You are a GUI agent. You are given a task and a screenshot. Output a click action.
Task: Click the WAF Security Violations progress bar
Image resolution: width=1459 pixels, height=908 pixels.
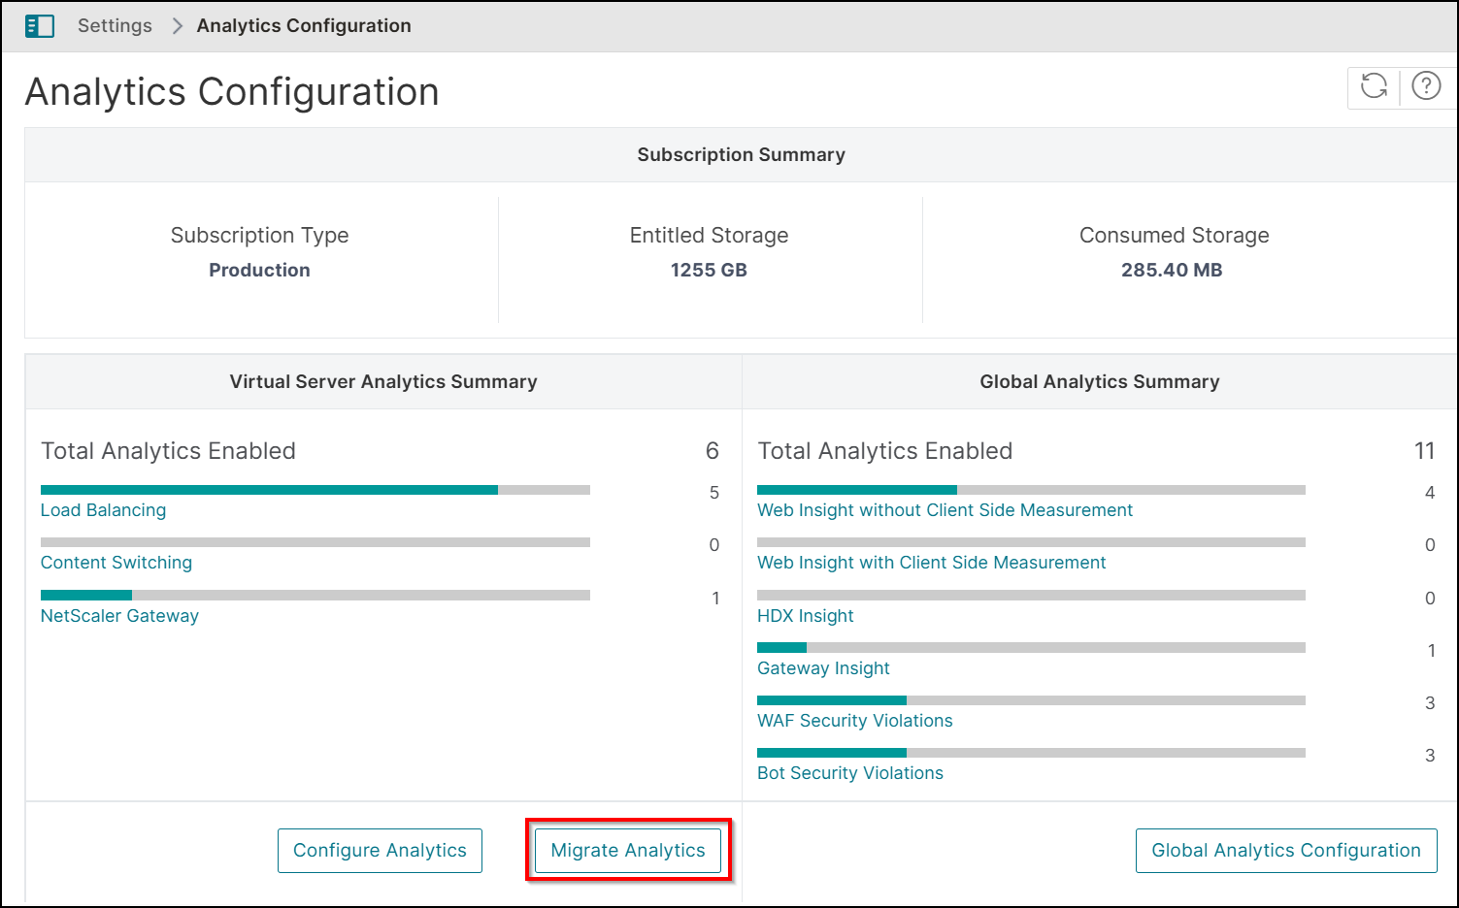(x=1031, y=700)
